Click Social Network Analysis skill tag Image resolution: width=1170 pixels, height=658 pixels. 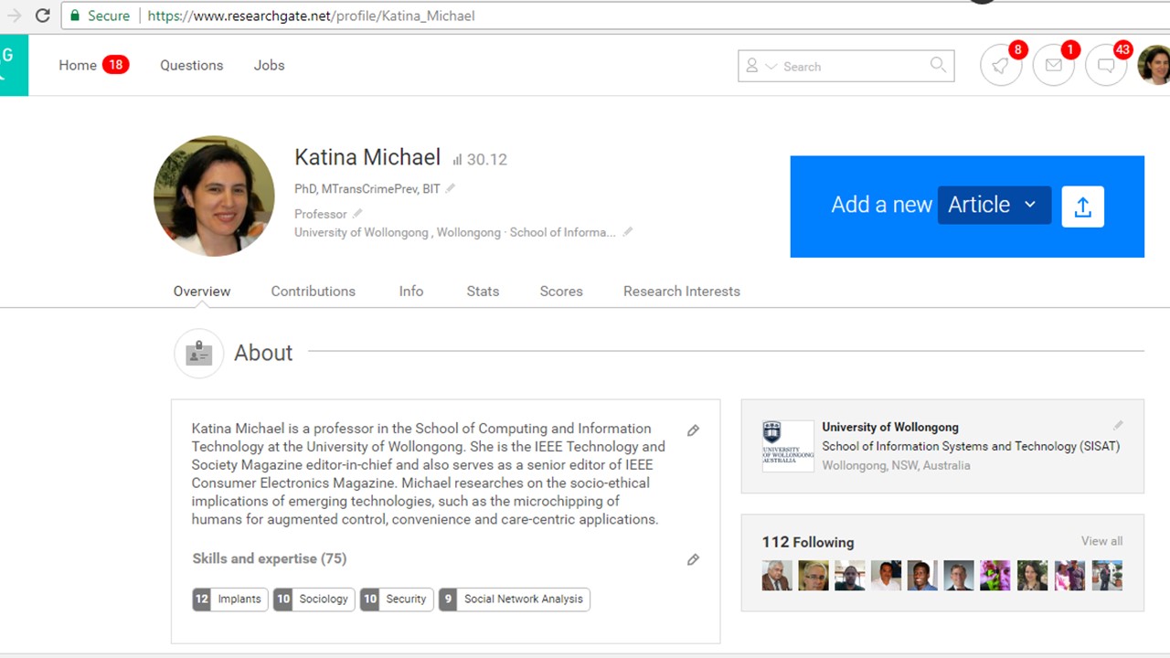514,600
